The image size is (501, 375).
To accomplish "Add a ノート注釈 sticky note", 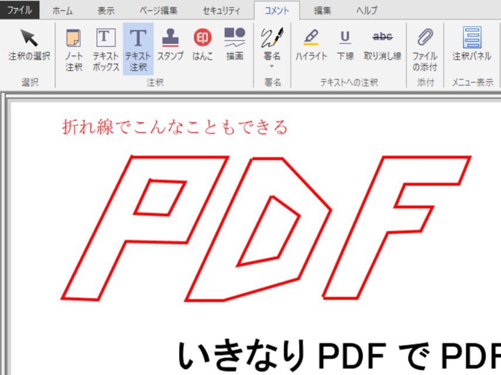I will (x=74, y=50).
